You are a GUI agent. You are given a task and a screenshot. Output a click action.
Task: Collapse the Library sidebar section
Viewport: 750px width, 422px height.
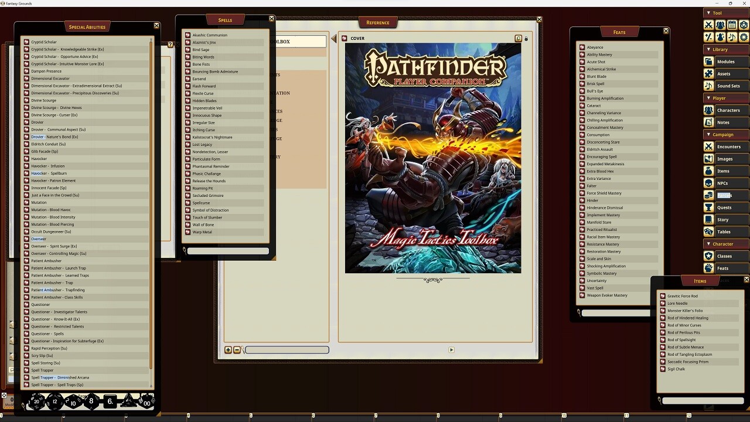click(x=718, y=49)
